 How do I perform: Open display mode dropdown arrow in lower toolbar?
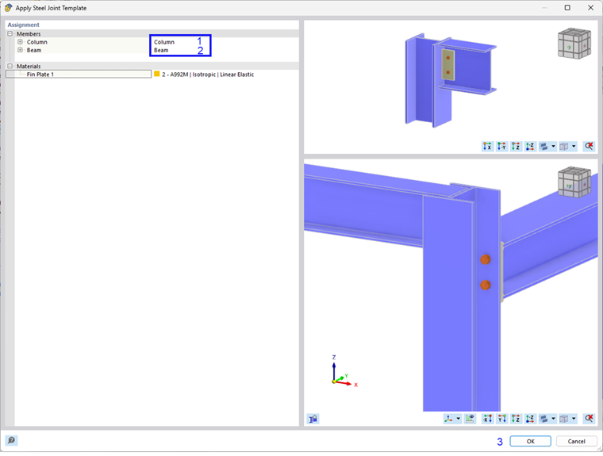pyautogui.click(x=553, y=419)
